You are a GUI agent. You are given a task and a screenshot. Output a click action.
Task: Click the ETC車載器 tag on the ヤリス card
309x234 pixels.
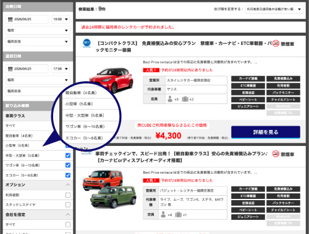pyautogui.click(x=248, y=86)
